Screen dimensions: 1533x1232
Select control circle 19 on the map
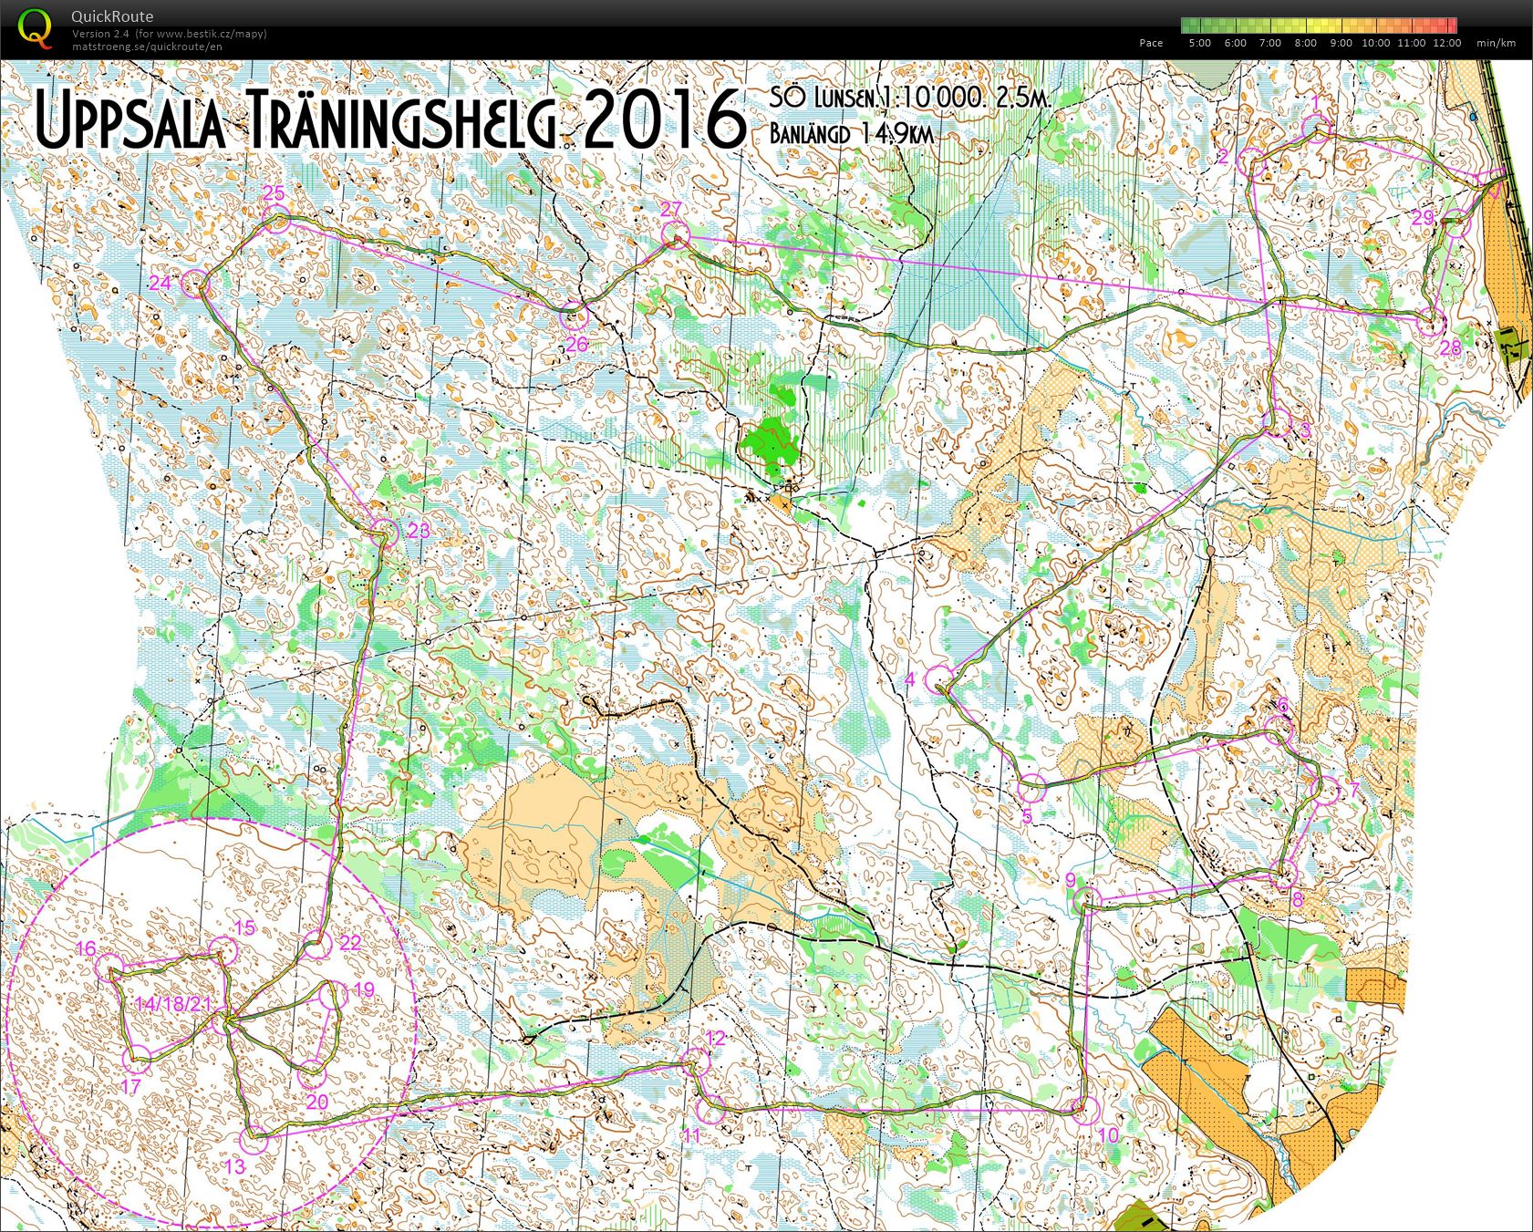[336, 994]
